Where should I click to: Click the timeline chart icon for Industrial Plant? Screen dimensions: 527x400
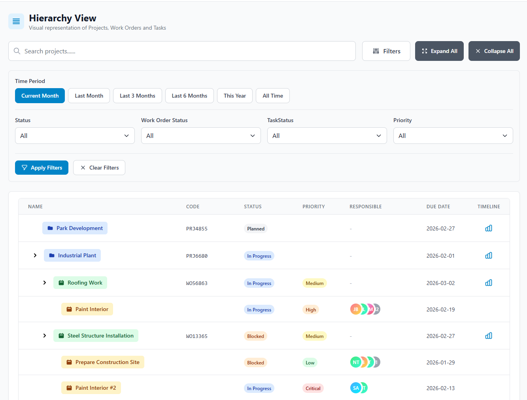(x=489, y=255)
